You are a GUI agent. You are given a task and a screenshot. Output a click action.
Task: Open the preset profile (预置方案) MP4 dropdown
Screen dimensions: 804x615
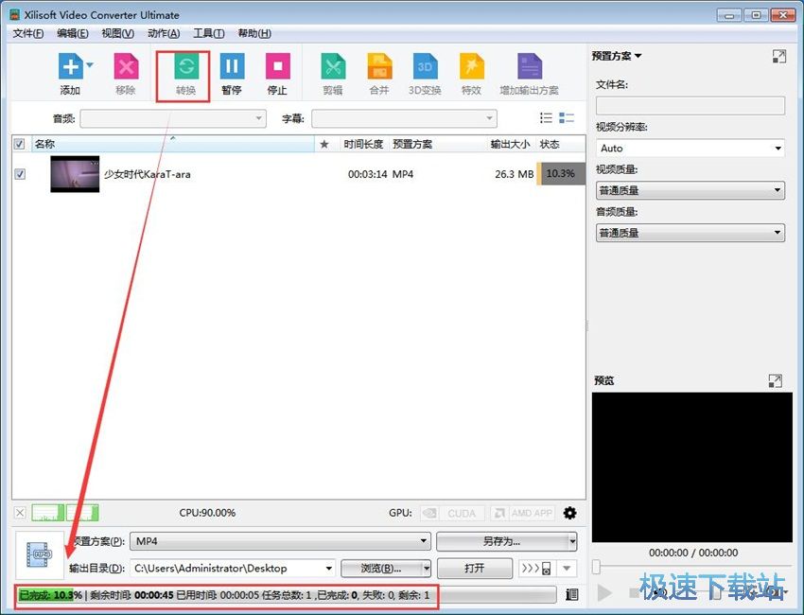[x=281, y=541]
